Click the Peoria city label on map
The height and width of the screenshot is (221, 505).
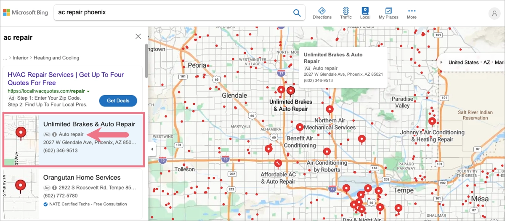tap(197, 65)
